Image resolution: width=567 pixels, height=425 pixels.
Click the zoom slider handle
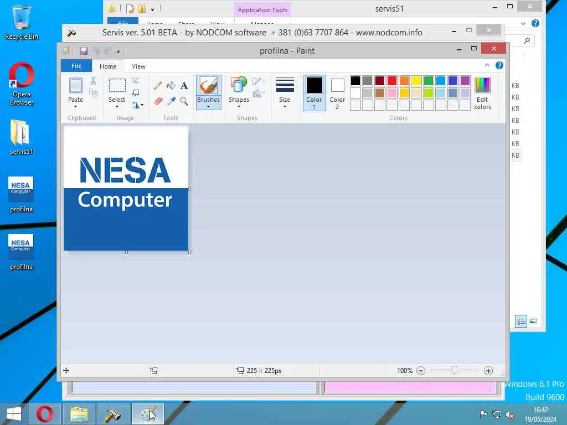coord(455,370)
